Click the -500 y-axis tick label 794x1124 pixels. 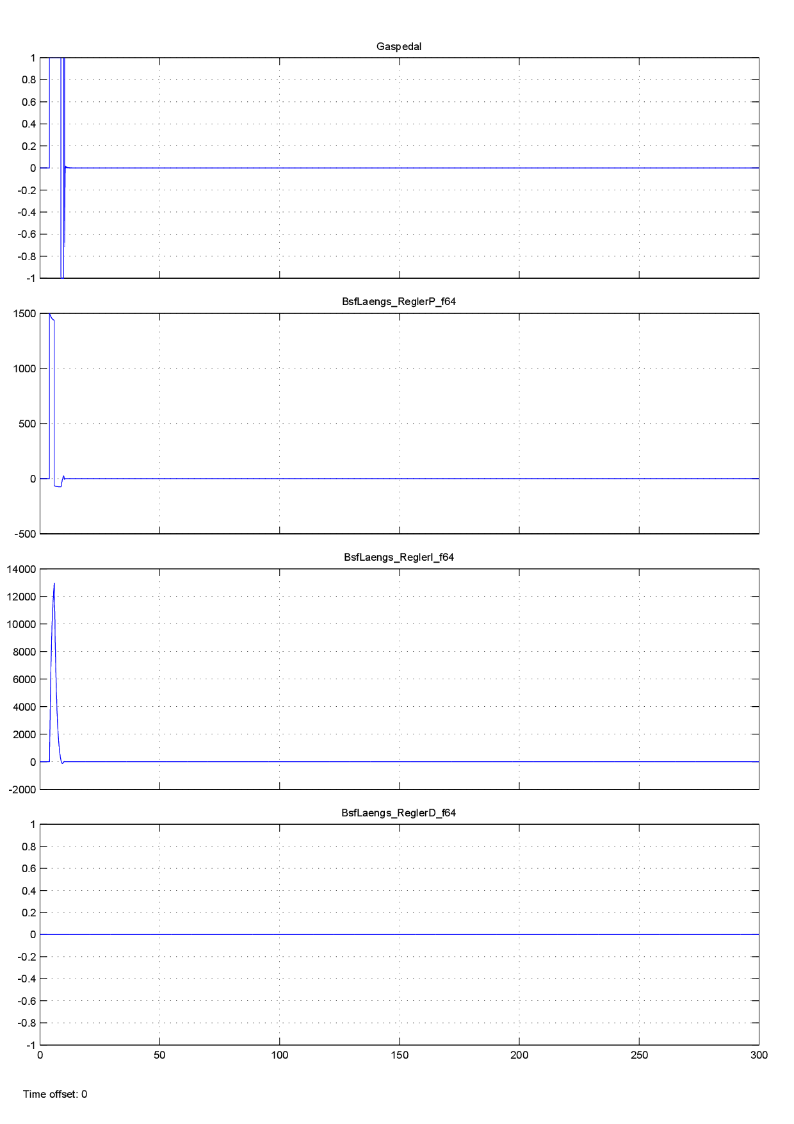(x=24, y=534)
